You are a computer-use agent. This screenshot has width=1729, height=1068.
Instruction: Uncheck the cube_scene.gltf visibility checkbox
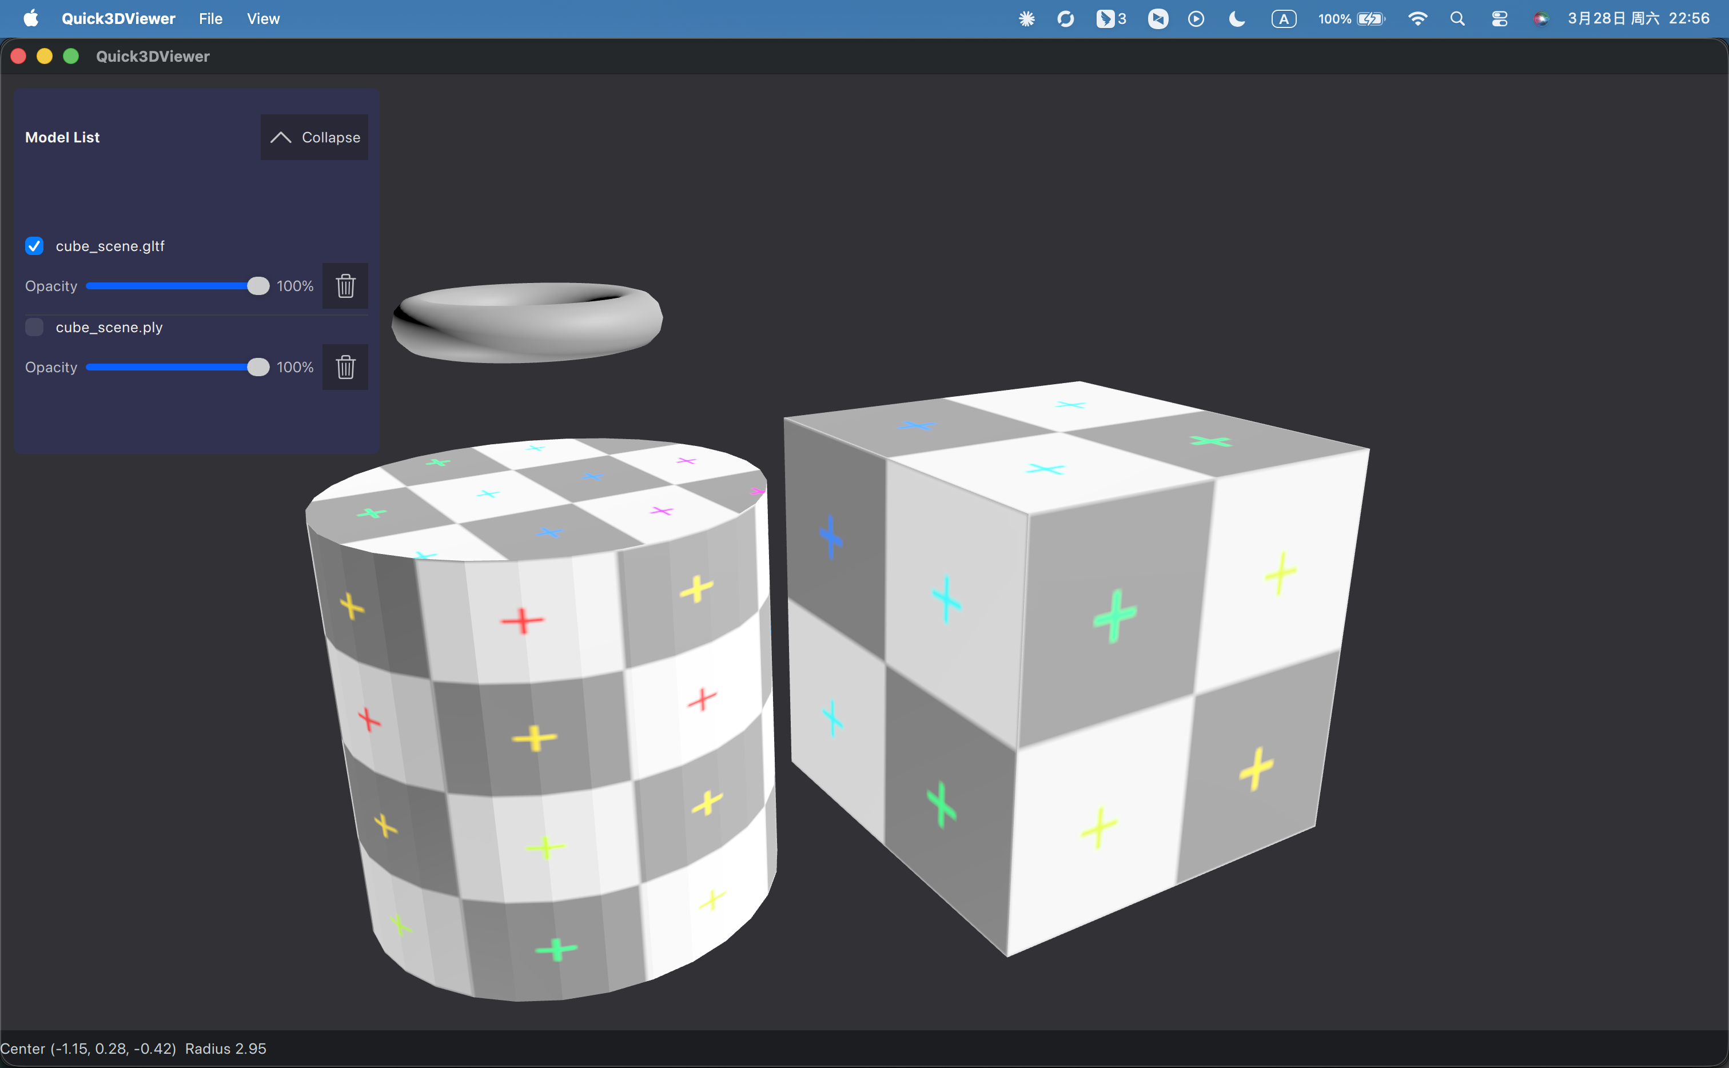[34, 246]
